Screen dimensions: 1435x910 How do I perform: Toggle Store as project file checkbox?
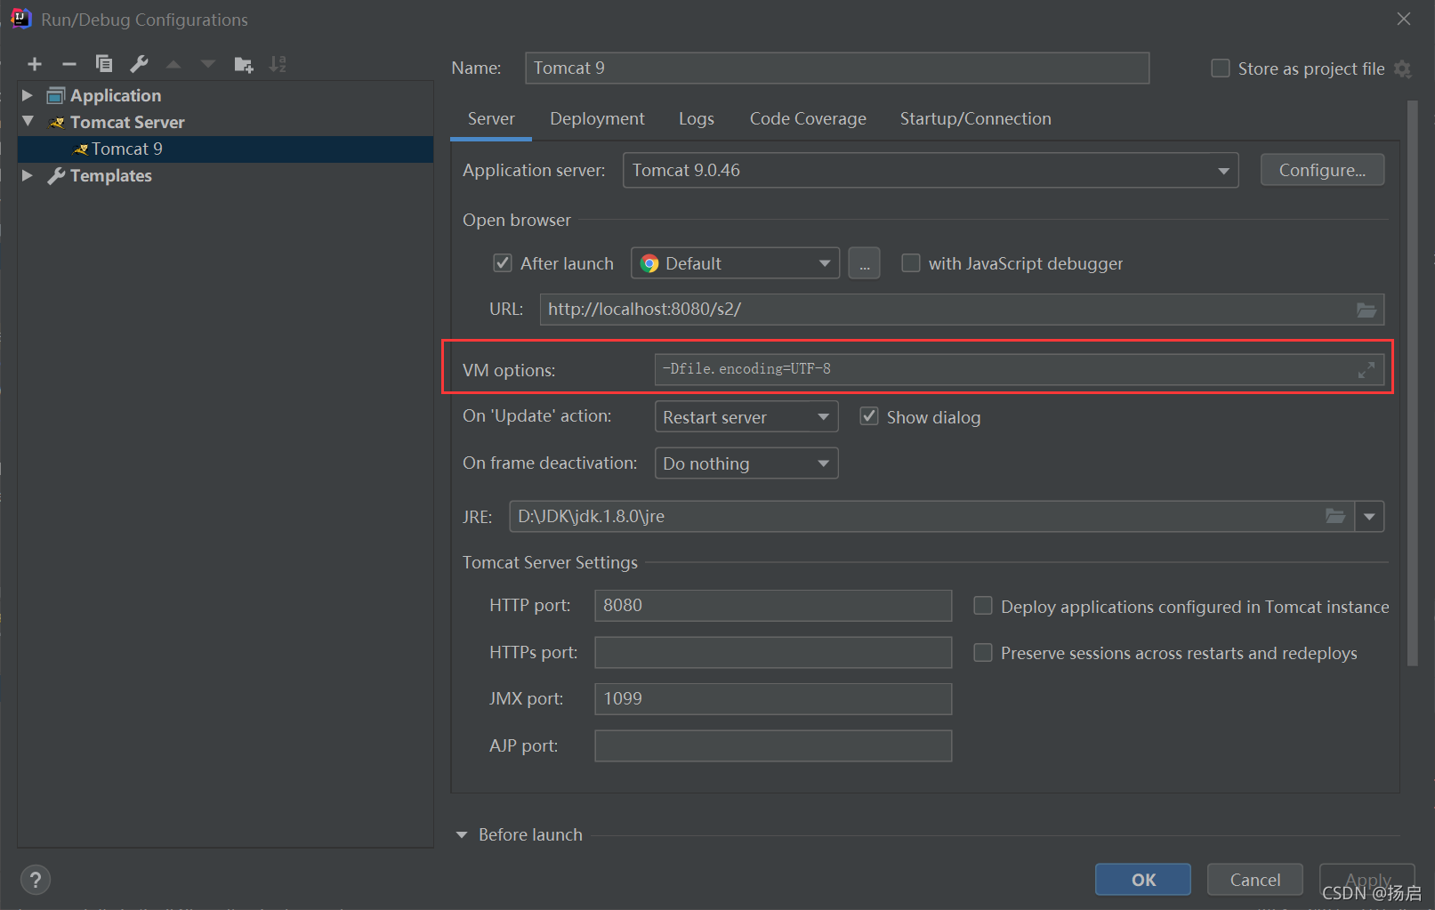click(x=1221, y=68)
